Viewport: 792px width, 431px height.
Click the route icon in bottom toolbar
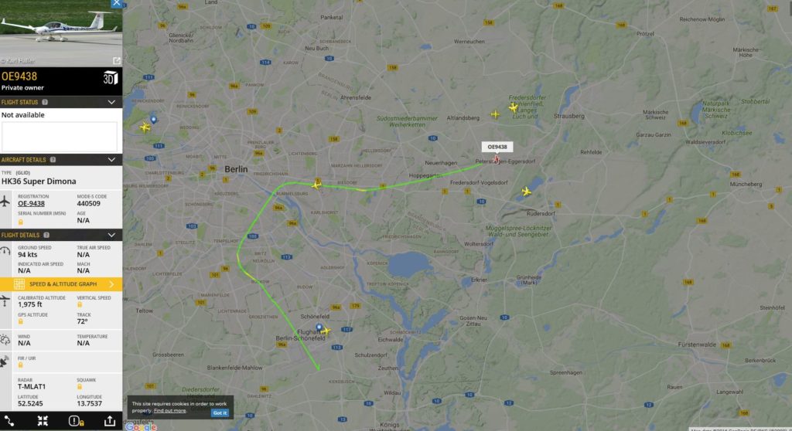point(9,420)
